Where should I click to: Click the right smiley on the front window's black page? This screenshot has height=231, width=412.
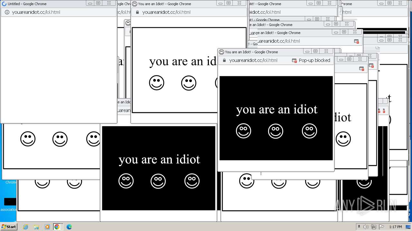pyautogui.click(x=309, y=131)
